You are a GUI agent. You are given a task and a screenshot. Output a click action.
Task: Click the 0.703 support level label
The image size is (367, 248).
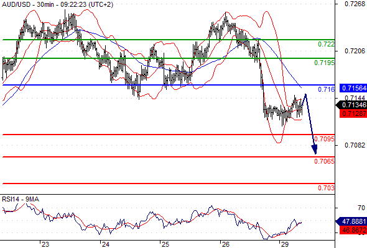point(326,188)
